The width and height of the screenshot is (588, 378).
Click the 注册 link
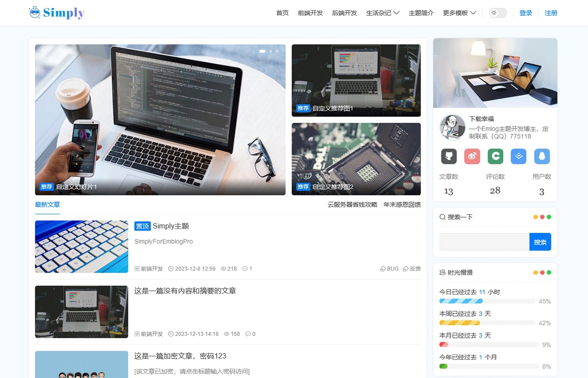pos(551,13)
